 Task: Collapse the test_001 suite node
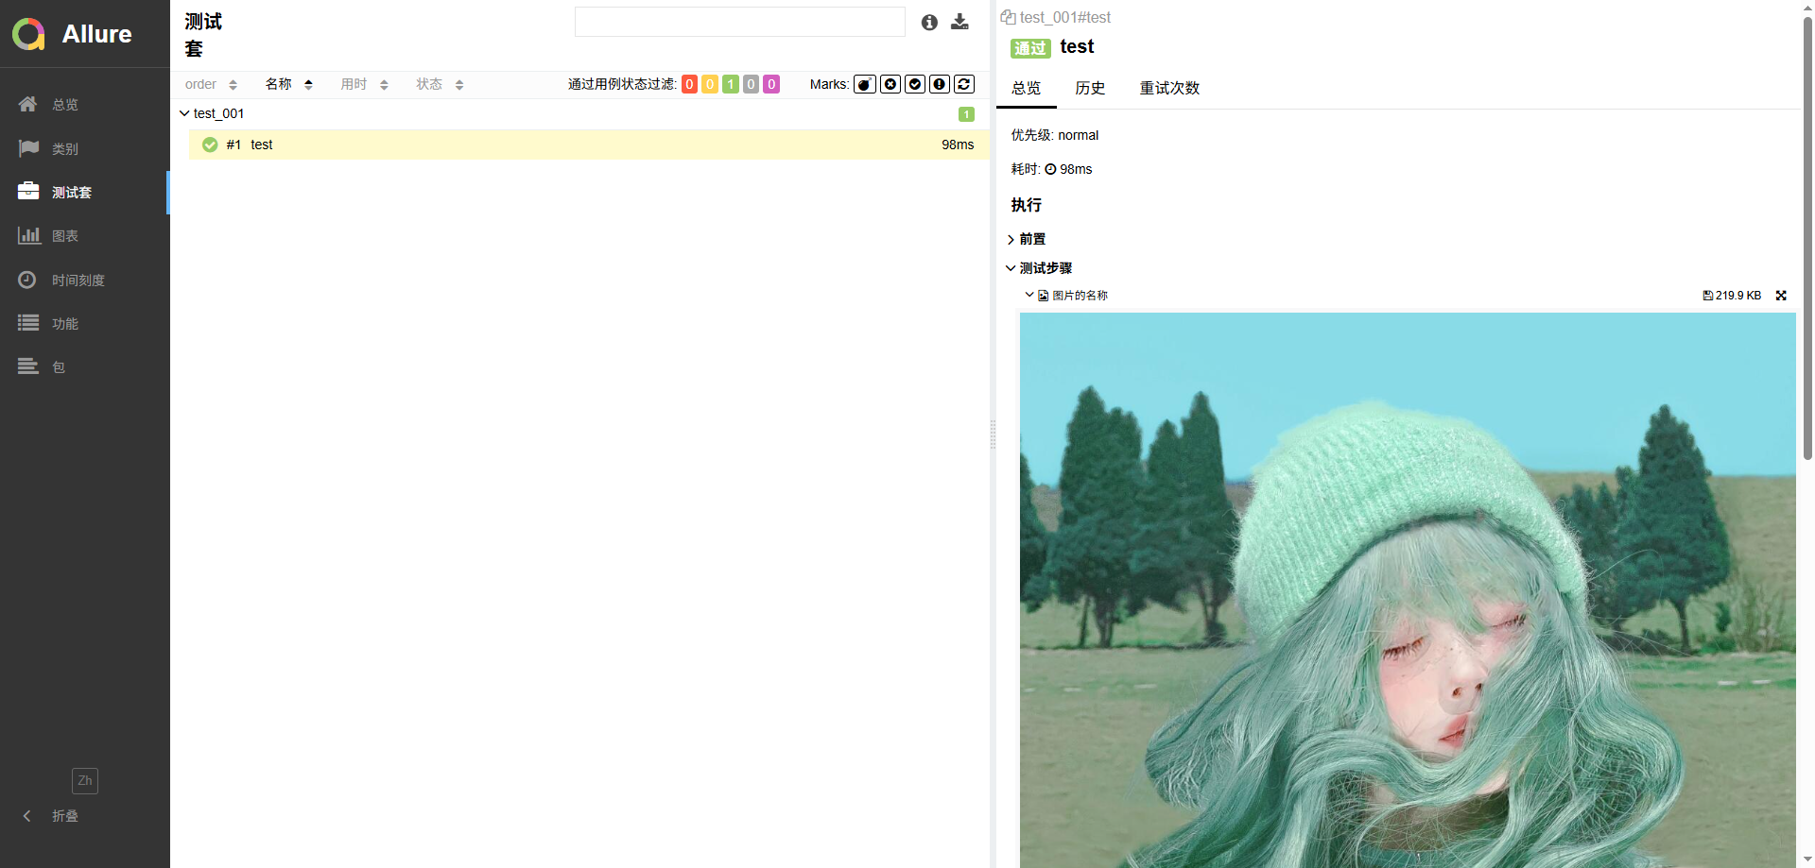(x=184, y=114)
